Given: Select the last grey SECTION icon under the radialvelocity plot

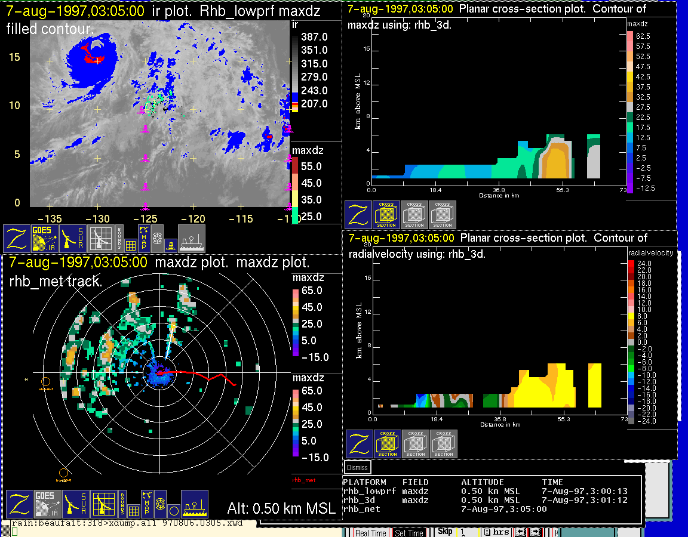Looking at the screenshot, I should click(444, 444).
